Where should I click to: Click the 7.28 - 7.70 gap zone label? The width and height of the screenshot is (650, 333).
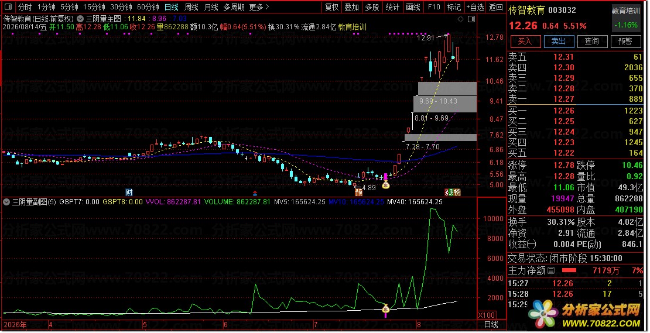[423, 147]
